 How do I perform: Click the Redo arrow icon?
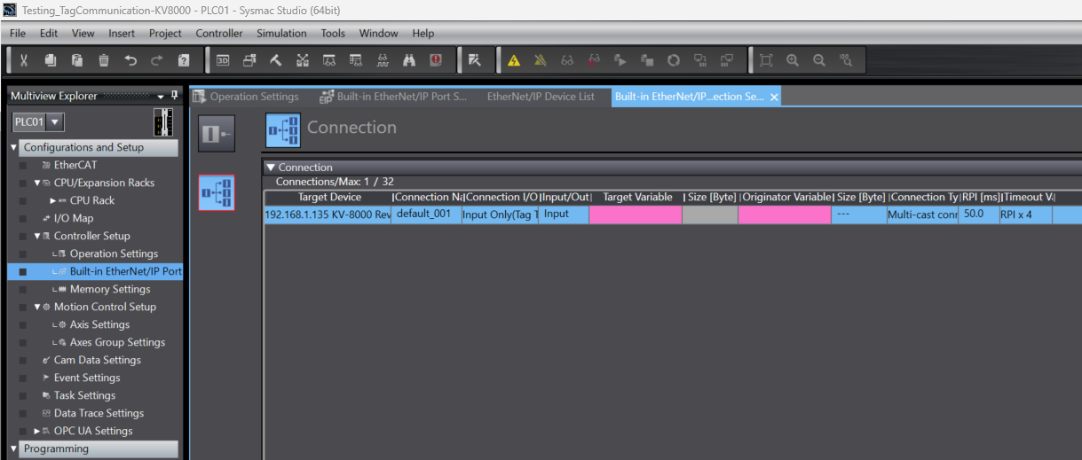click(157, 60)
